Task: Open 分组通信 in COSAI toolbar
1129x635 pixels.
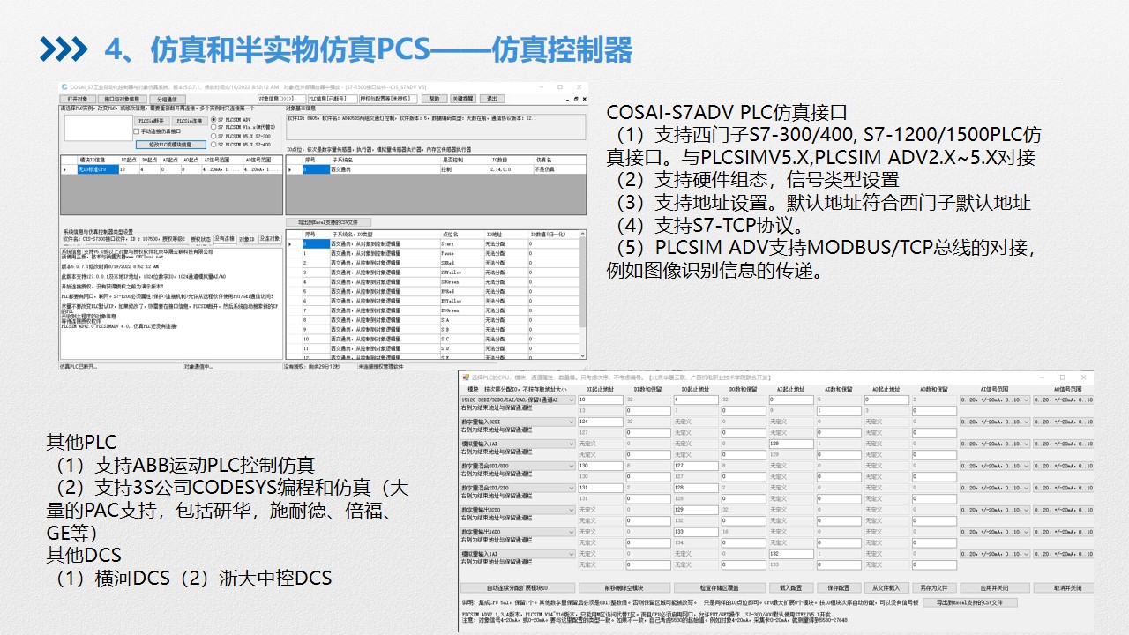Action: [x=168, y=99]
